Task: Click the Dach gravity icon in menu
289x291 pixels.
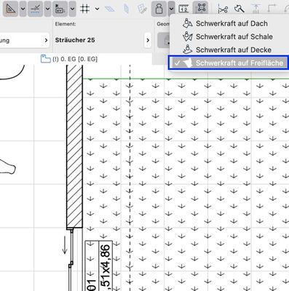Action: [187, 23]
